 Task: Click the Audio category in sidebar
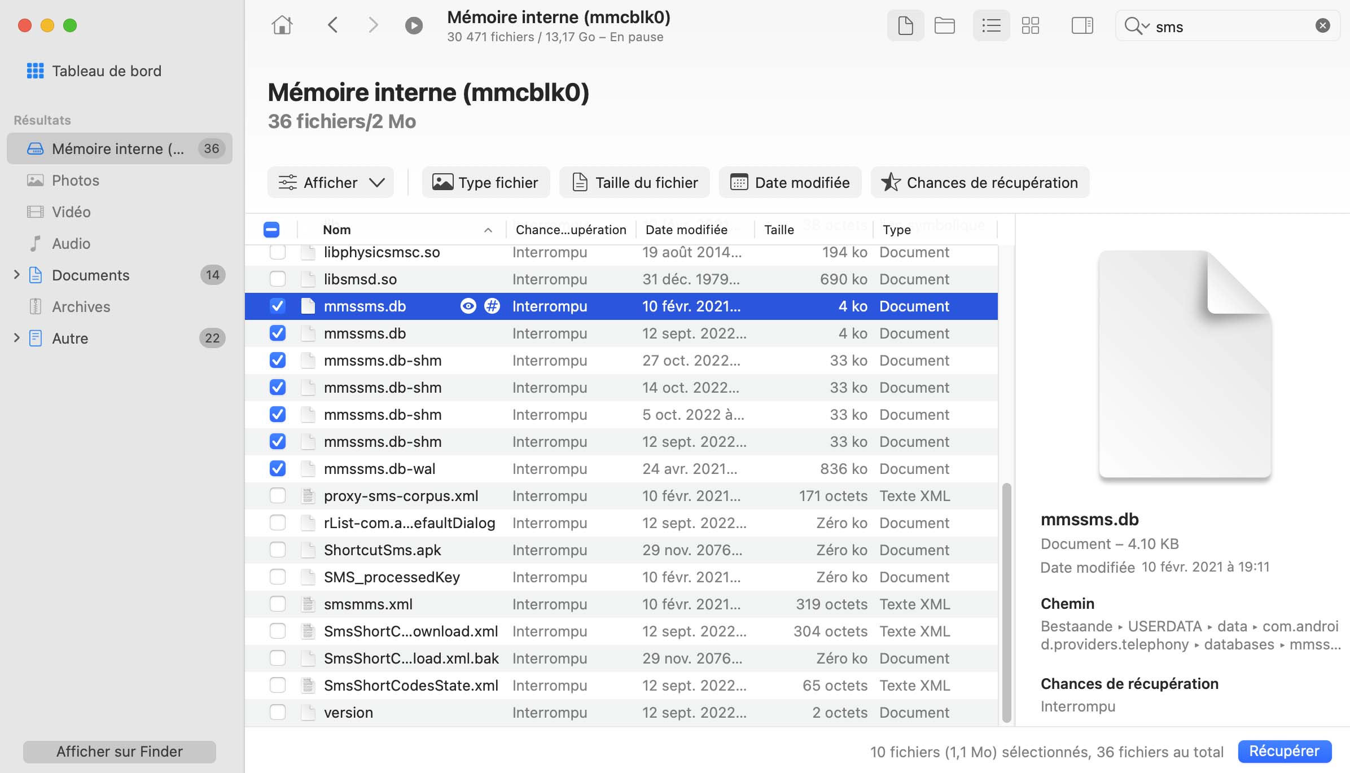(x=71, y=243)
